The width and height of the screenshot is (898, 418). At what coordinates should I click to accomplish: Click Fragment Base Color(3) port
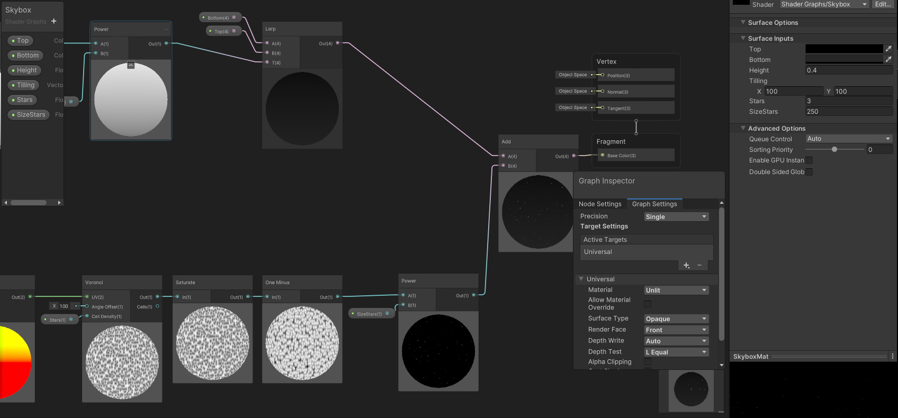603,155
